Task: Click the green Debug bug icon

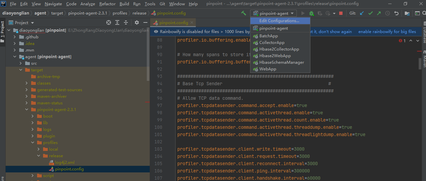Action: point(311,13)
